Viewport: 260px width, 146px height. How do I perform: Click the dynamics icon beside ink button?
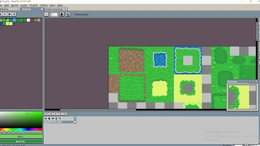click(x=67, y=15)
